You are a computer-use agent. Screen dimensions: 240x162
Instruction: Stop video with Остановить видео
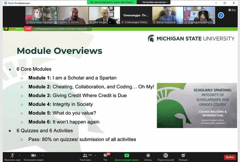34,157
